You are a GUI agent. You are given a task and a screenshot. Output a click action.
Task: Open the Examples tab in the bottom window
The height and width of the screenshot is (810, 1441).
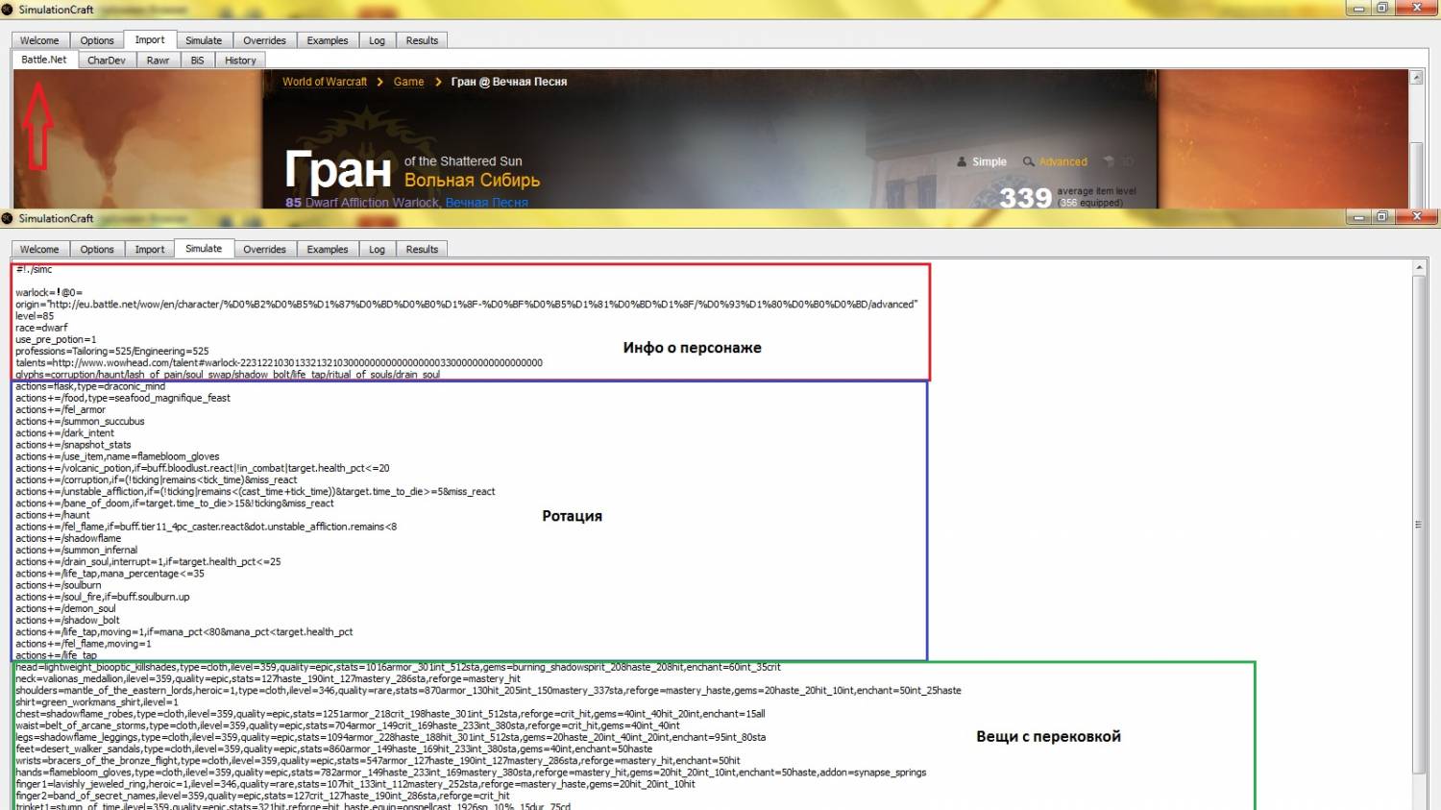(x=328, y=249)
